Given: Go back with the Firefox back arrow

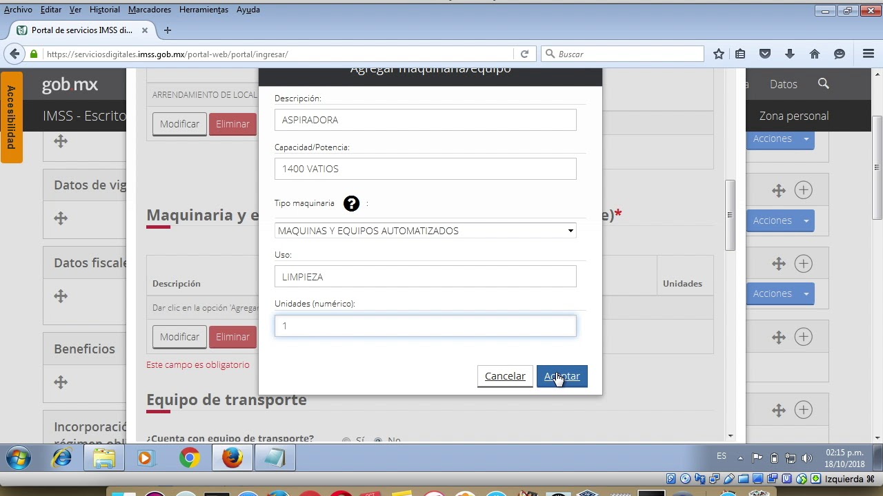Looking at the screenshot, I should [x=14, y=54].
